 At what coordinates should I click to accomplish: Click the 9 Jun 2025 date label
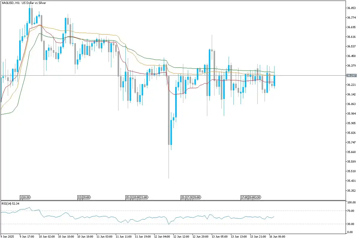tap(7, 237)
